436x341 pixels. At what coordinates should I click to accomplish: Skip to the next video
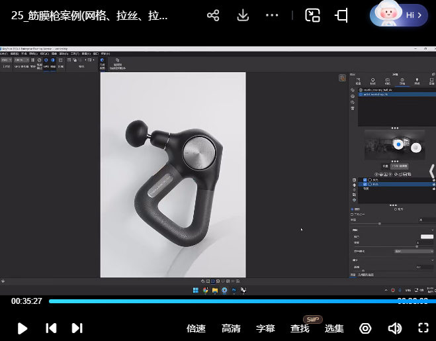point(77,328)
